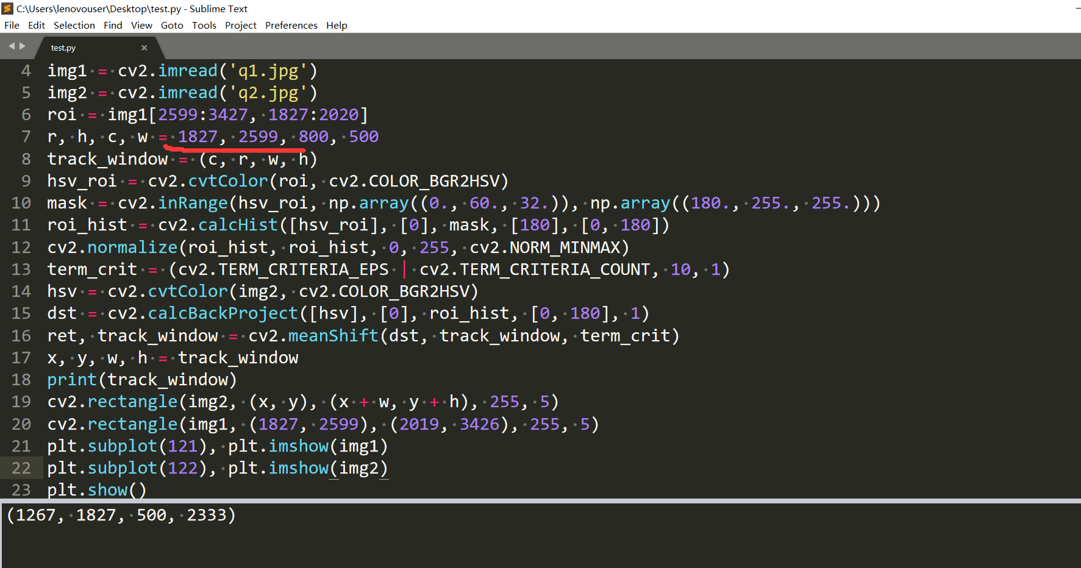Click TERM_CRITERIA_COUNT on line 13
Image resolution: width=1081 pixels, height=568 pixels.
(x=555, y=269)
